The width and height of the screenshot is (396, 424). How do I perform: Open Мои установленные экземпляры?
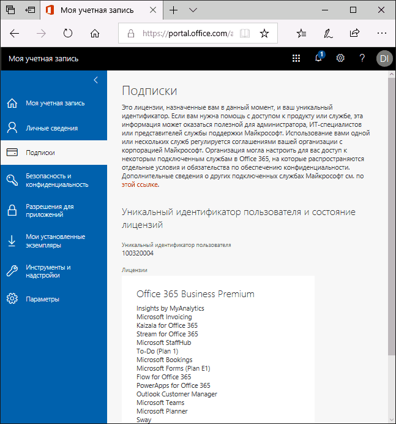point(54,241)
